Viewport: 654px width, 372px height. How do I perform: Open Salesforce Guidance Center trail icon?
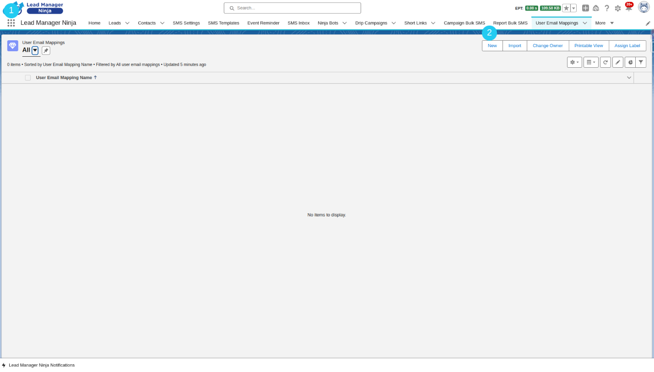pos(596,8)
